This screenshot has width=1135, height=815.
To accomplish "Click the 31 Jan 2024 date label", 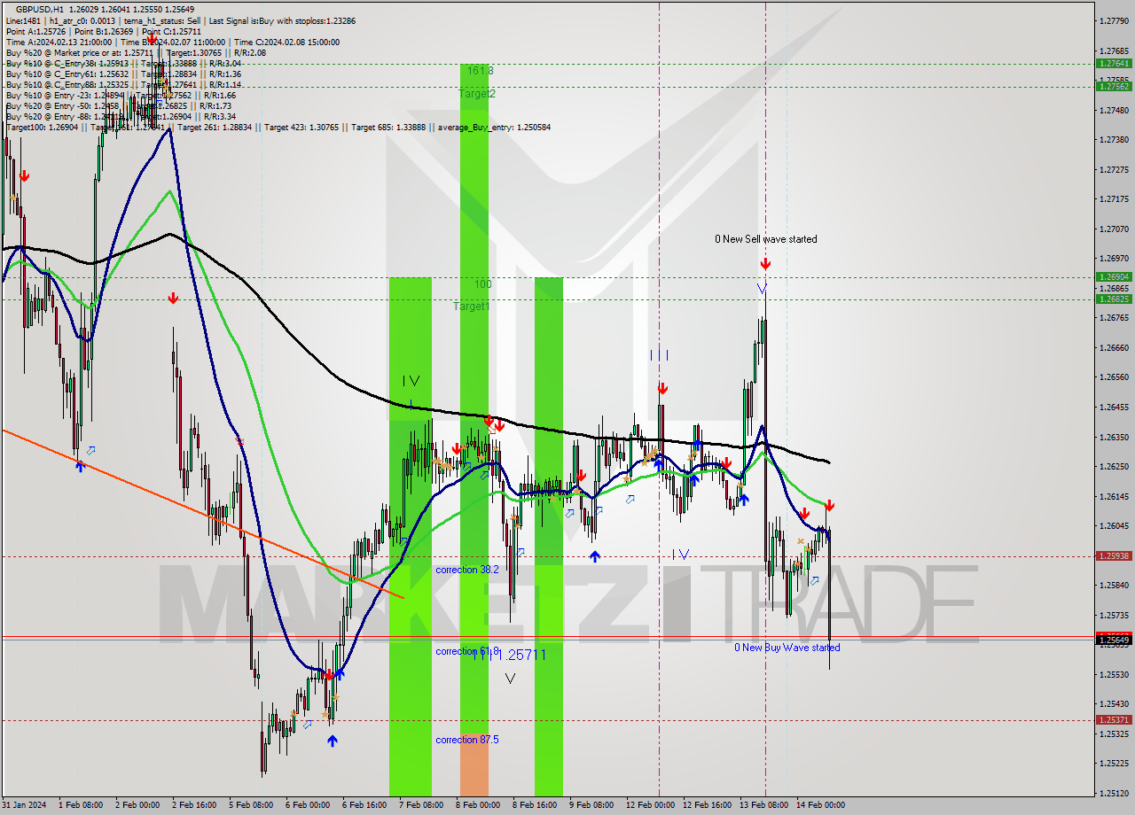I will (x=24, y=805).
